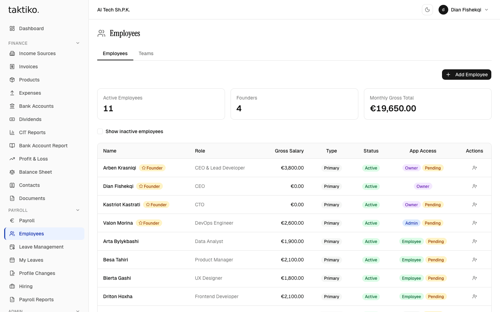500x312 pixels.
Task: Click the taktiko logo
Action: click(x=24, y=10)
